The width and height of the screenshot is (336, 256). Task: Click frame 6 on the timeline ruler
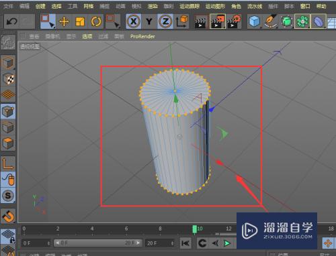126,229
